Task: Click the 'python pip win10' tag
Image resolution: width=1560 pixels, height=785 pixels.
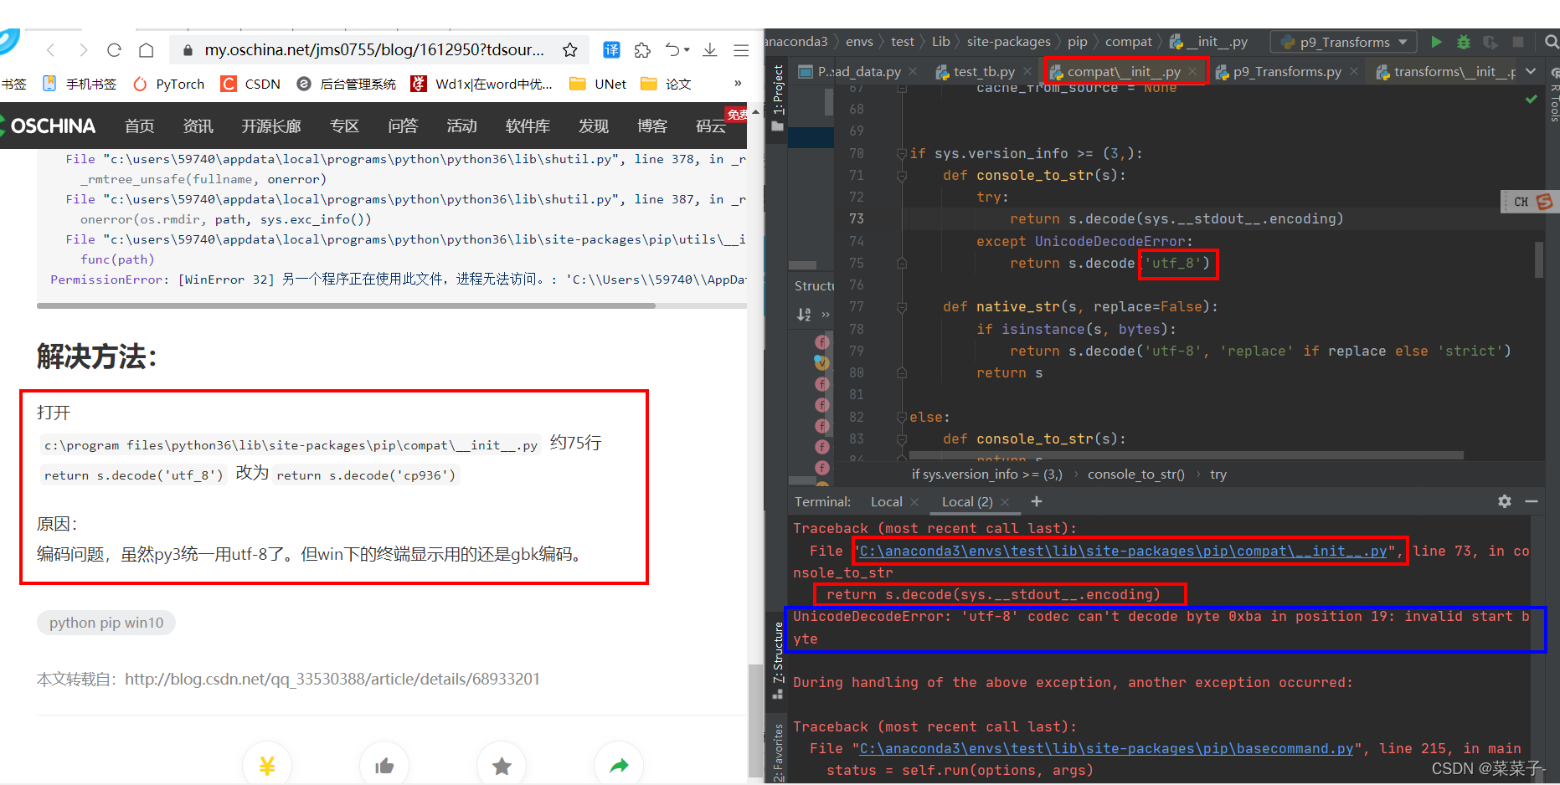Action: pos(106,623)
